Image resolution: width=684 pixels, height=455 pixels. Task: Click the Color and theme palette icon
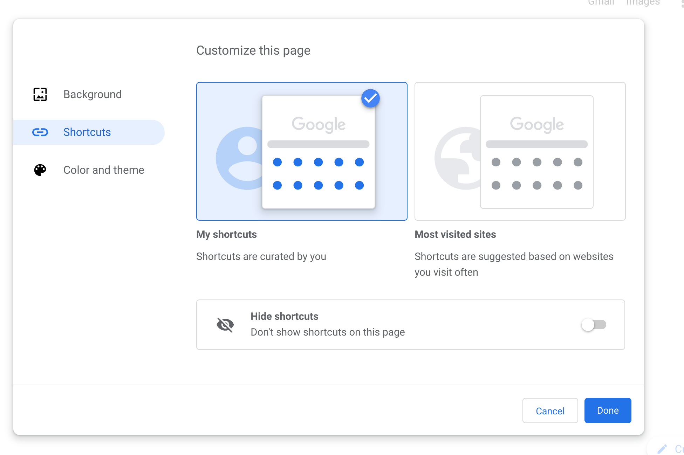point(40,170)
